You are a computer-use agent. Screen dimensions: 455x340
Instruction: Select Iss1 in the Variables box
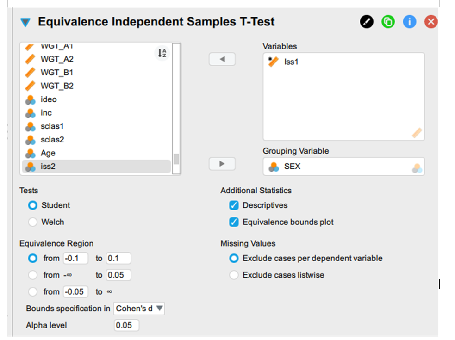291,62
